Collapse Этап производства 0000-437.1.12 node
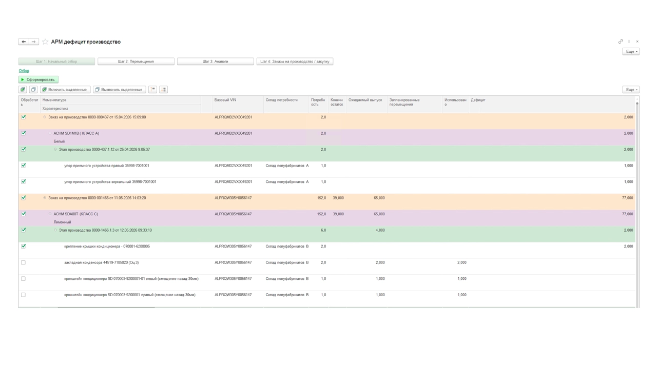This screenshot has width=657, height=369. pos(55,150)
